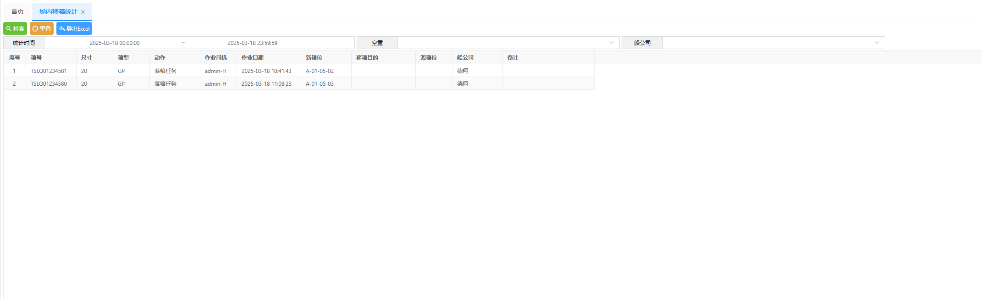Switch to the 首页 tab

[x=17, y=11]
